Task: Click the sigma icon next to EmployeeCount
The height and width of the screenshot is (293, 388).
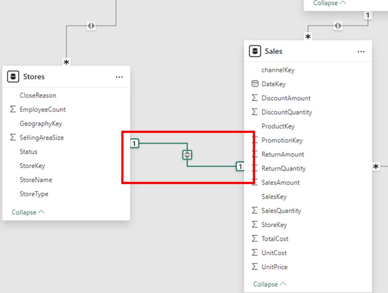Action: (13, 109)
